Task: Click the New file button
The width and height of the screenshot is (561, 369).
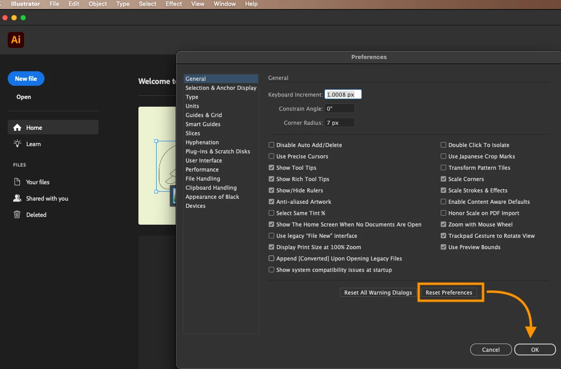Action: pyautogui.click(x=26, y=79)
